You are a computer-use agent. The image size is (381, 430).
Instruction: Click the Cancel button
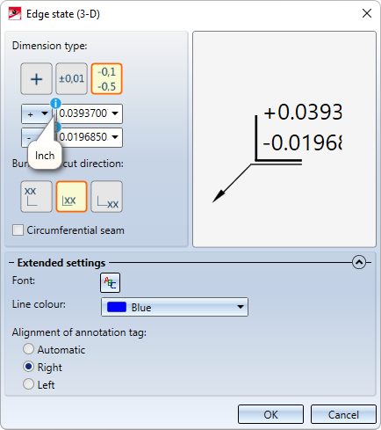point(343,414)
